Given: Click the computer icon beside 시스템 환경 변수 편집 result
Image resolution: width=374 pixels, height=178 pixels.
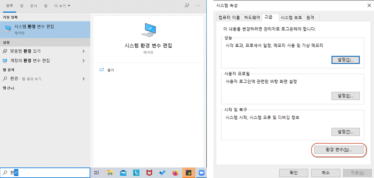Looking at the screenshot, I should click(7, 29).
